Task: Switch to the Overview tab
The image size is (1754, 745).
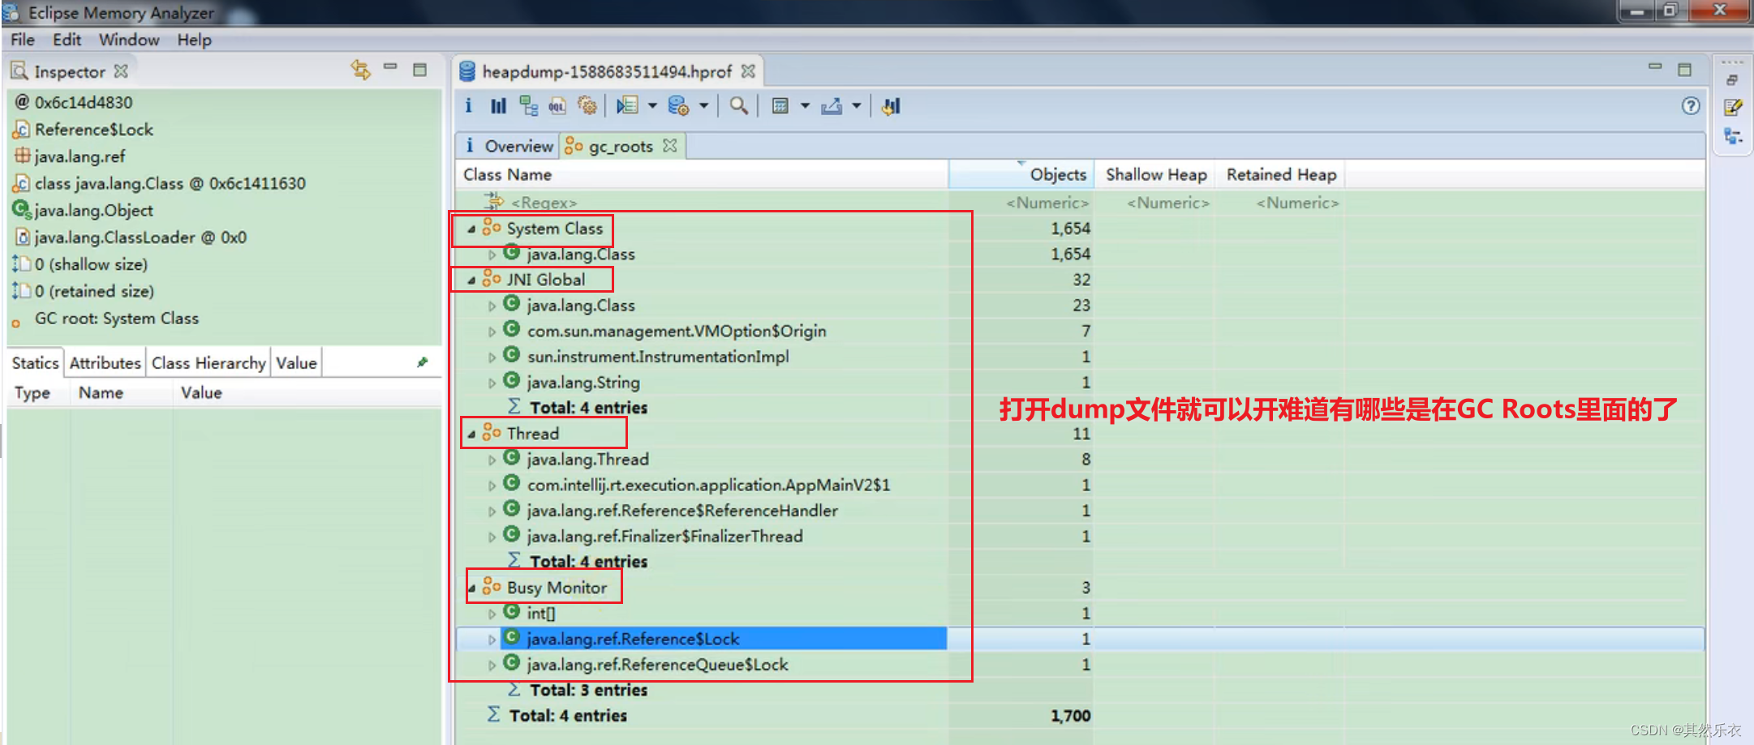Action: (x=517, y=146)
